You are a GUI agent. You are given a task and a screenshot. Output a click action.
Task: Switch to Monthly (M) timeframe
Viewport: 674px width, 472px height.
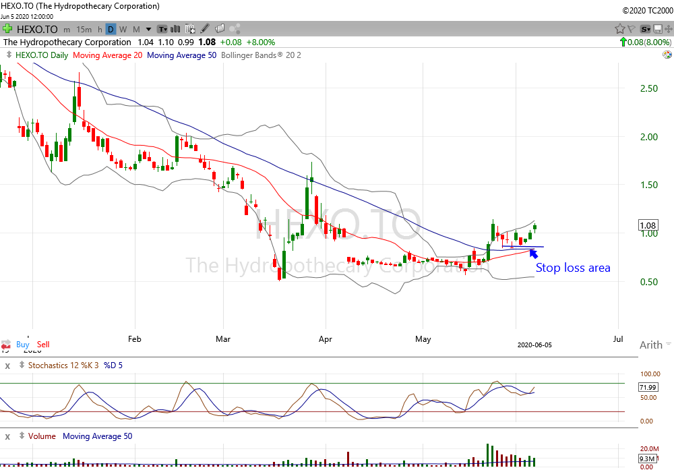click(136, 30)
